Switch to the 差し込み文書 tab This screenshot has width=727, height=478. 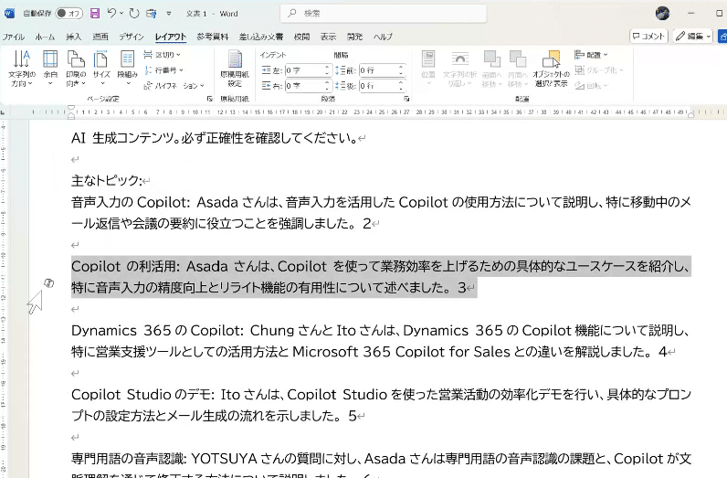coord(261,37)
